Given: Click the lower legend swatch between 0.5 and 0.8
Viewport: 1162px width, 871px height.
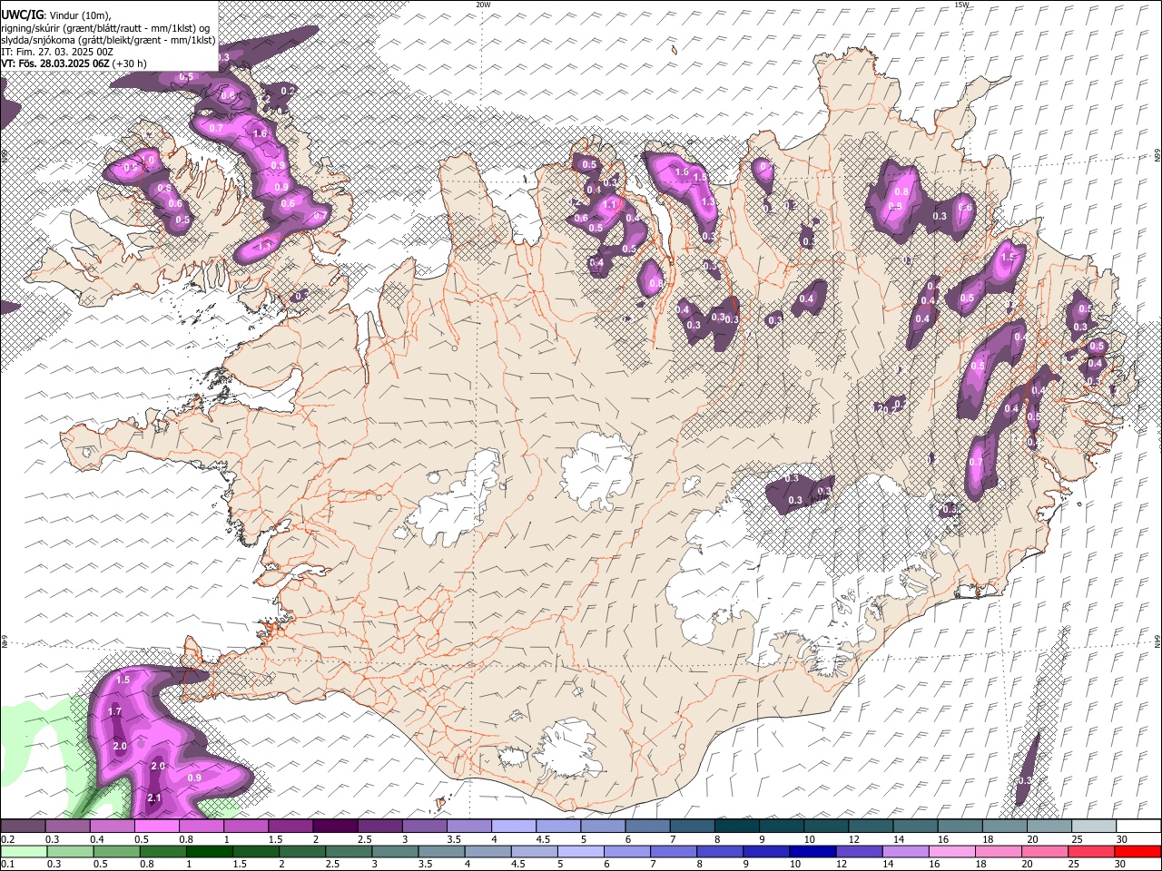Looking at the screenshot, I should 116,851.
